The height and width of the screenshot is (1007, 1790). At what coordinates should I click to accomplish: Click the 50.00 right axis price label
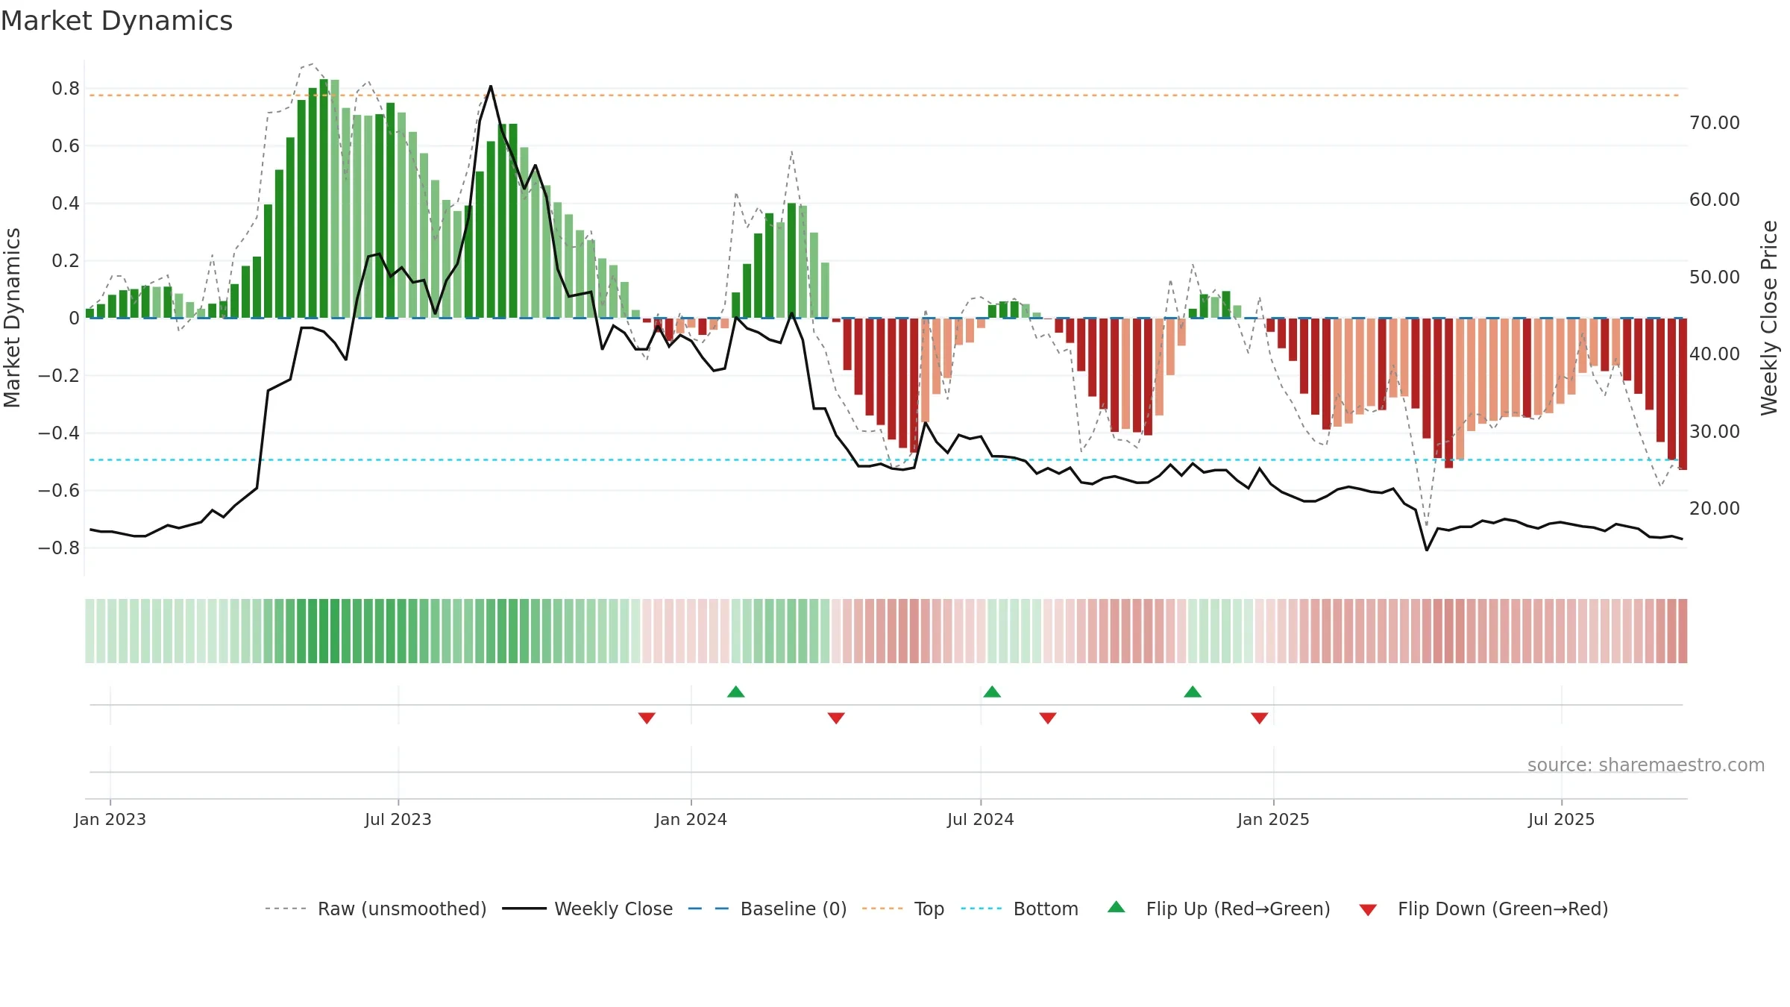click(1715, 277)
